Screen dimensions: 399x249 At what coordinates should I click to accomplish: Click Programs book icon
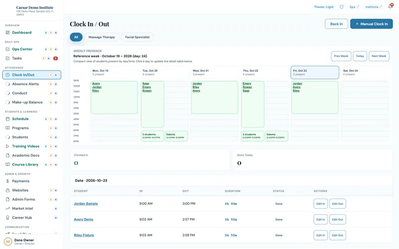pos(7,128)
